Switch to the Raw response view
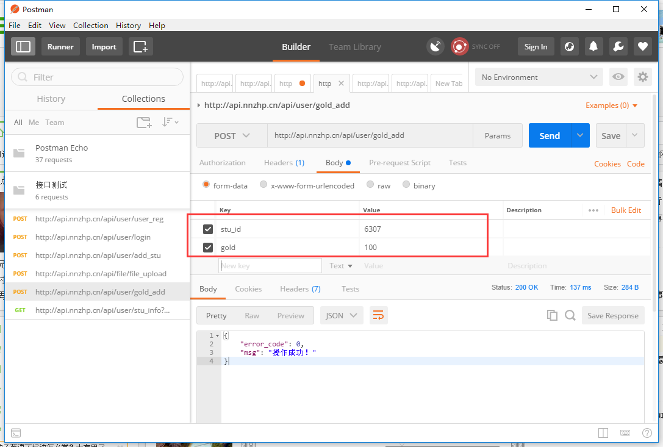This screenshot has height=447, width=663. [x=251, y=315]
